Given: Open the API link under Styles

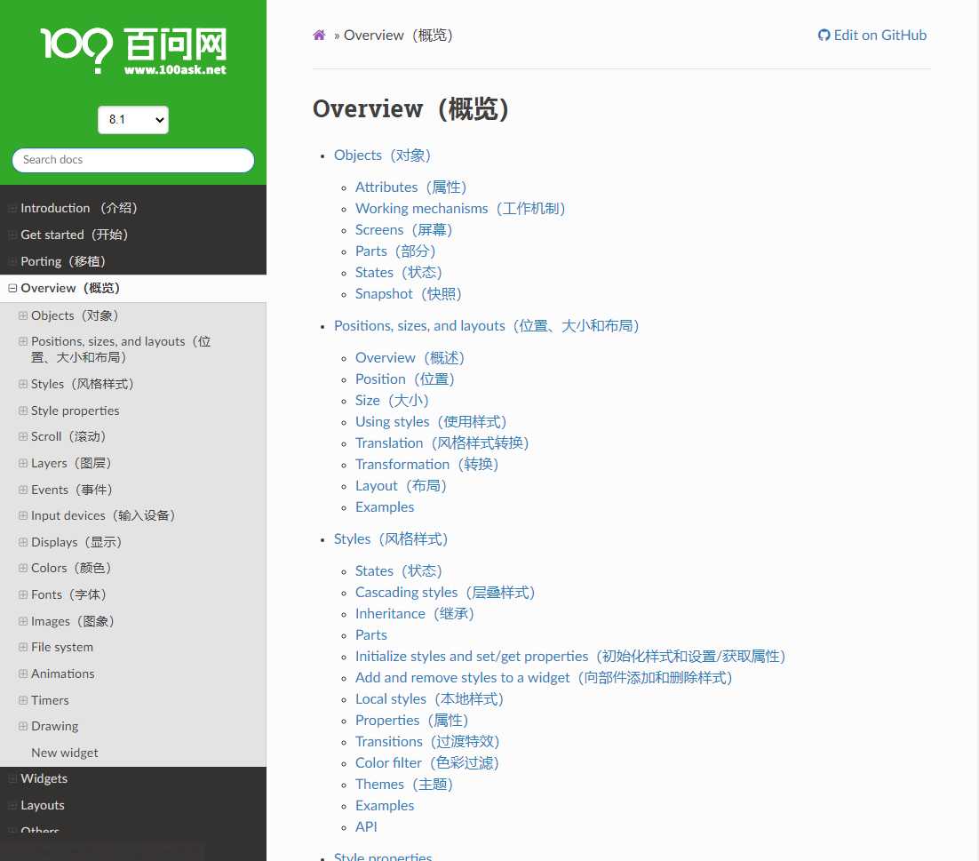Looking at the screenshot, I should (x=366, y=826).
